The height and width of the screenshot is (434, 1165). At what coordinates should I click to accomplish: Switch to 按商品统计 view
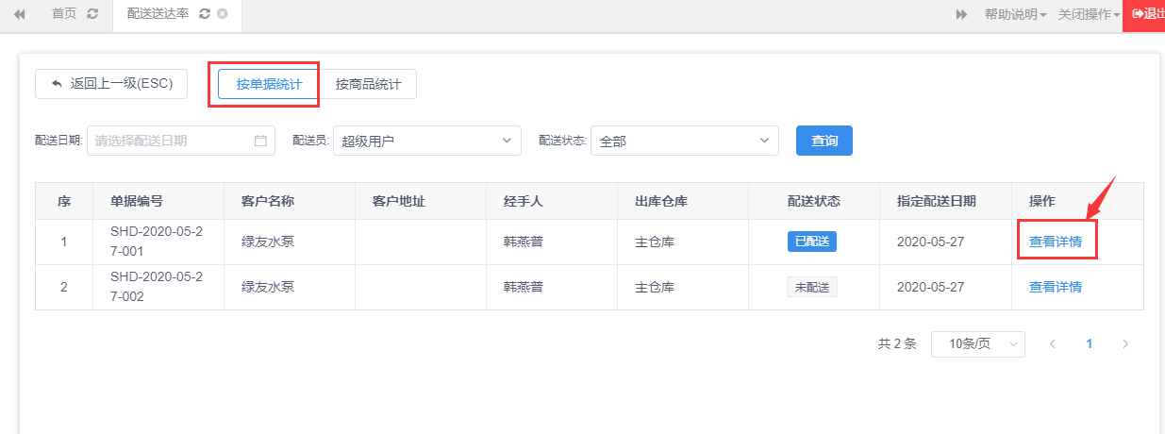pyautogui.click(x=368, y=84)
